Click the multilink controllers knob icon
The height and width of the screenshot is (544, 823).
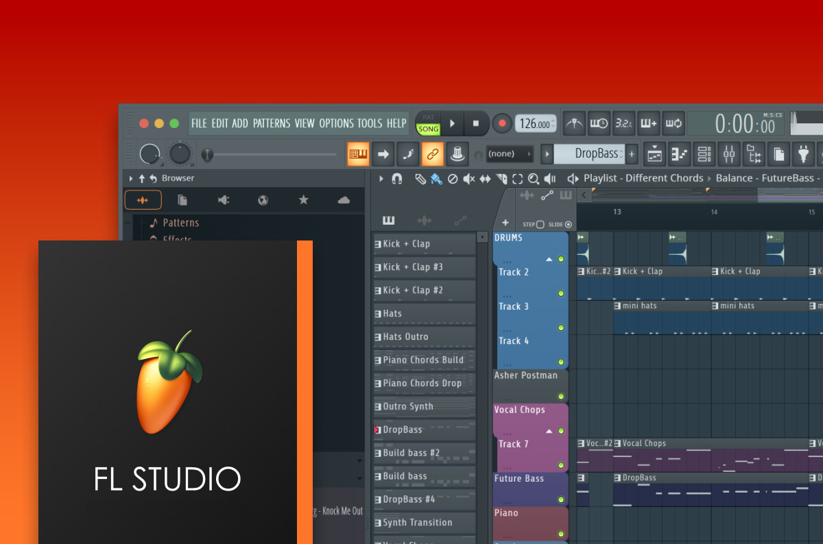pyautogui.click(x=457, y=154)
